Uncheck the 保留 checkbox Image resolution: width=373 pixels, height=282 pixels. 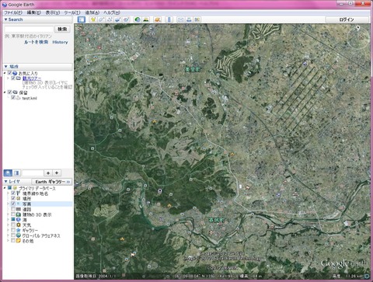9,92
